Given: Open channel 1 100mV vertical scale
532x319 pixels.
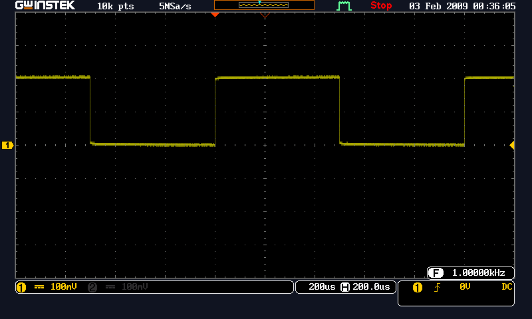Looking at the screenshot, I should click(x=63, y=287).
